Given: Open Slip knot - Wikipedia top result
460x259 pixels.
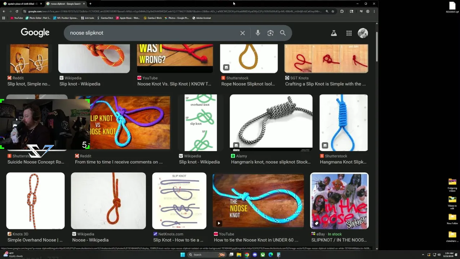Looking at the screenshot, I should [80, 84].
